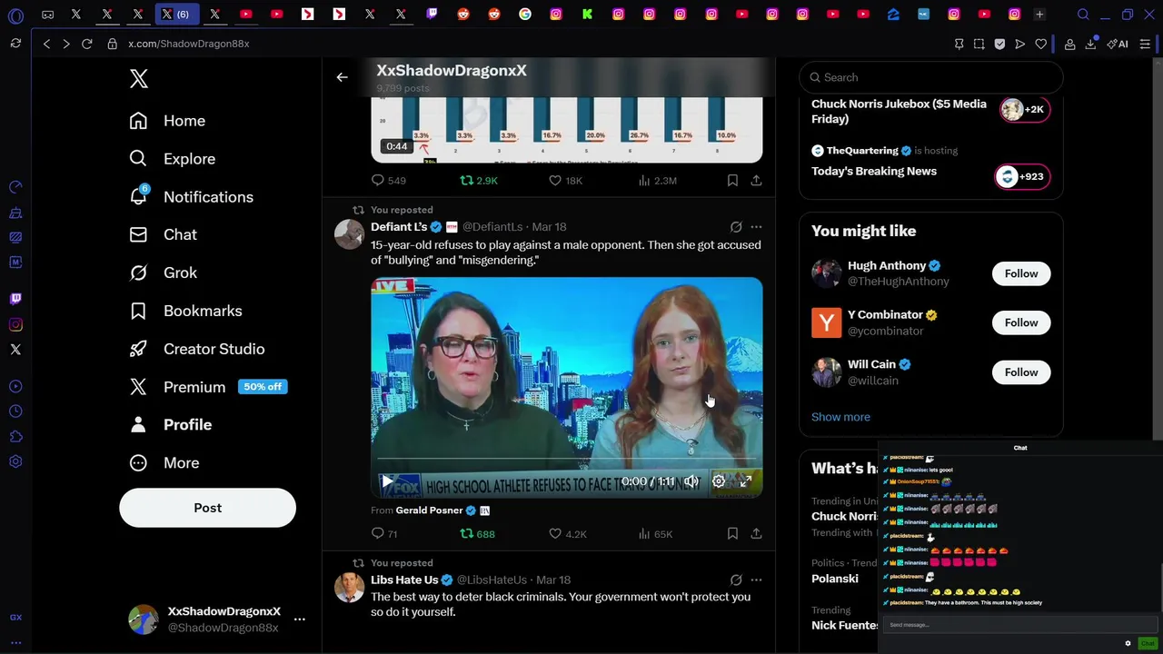Share the post with 2.3M views

[x=756, y=181]
